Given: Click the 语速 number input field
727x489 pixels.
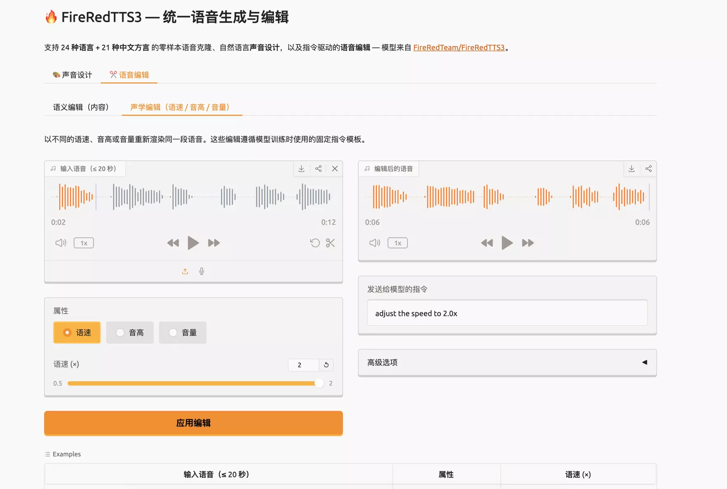Looking at the screenshot, I should point(304,365).
